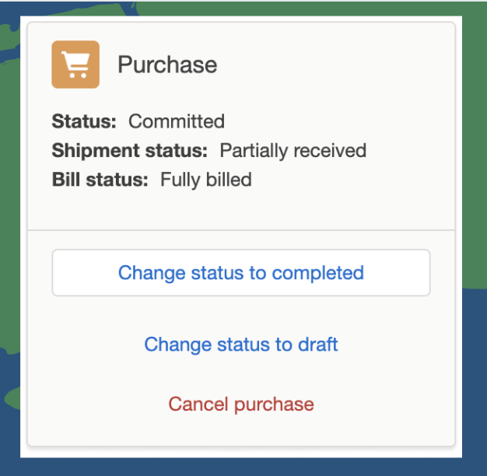Click empty card space beneath Fully billed

click(241, 209)
